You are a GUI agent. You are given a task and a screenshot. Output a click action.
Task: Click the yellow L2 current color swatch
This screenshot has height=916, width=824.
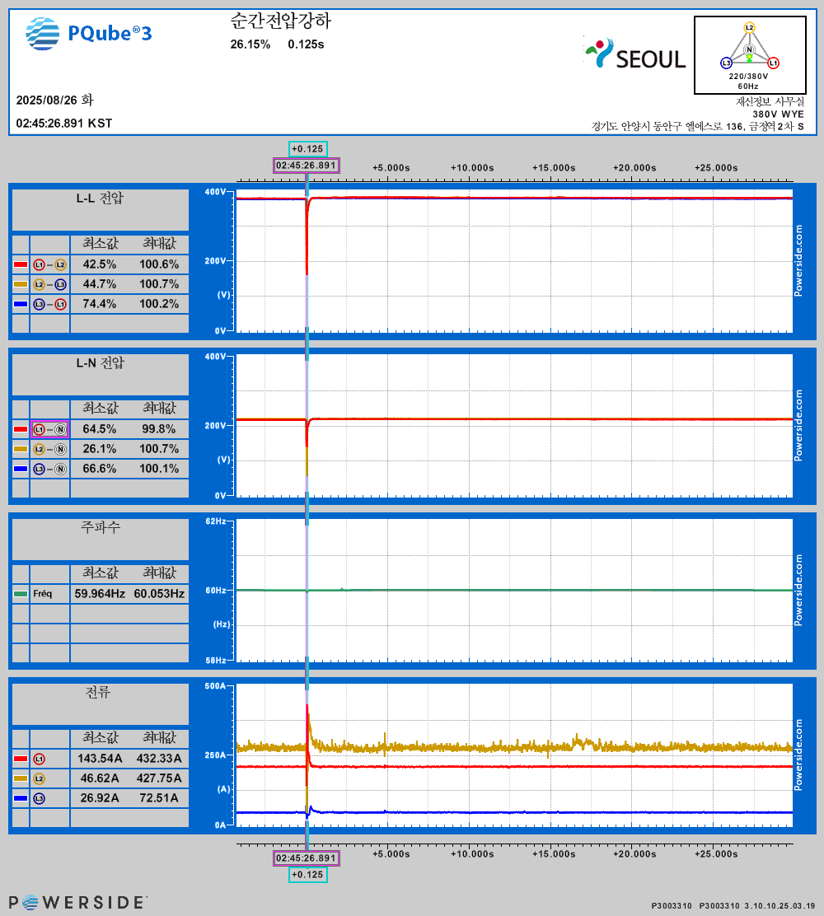(21, 778)
